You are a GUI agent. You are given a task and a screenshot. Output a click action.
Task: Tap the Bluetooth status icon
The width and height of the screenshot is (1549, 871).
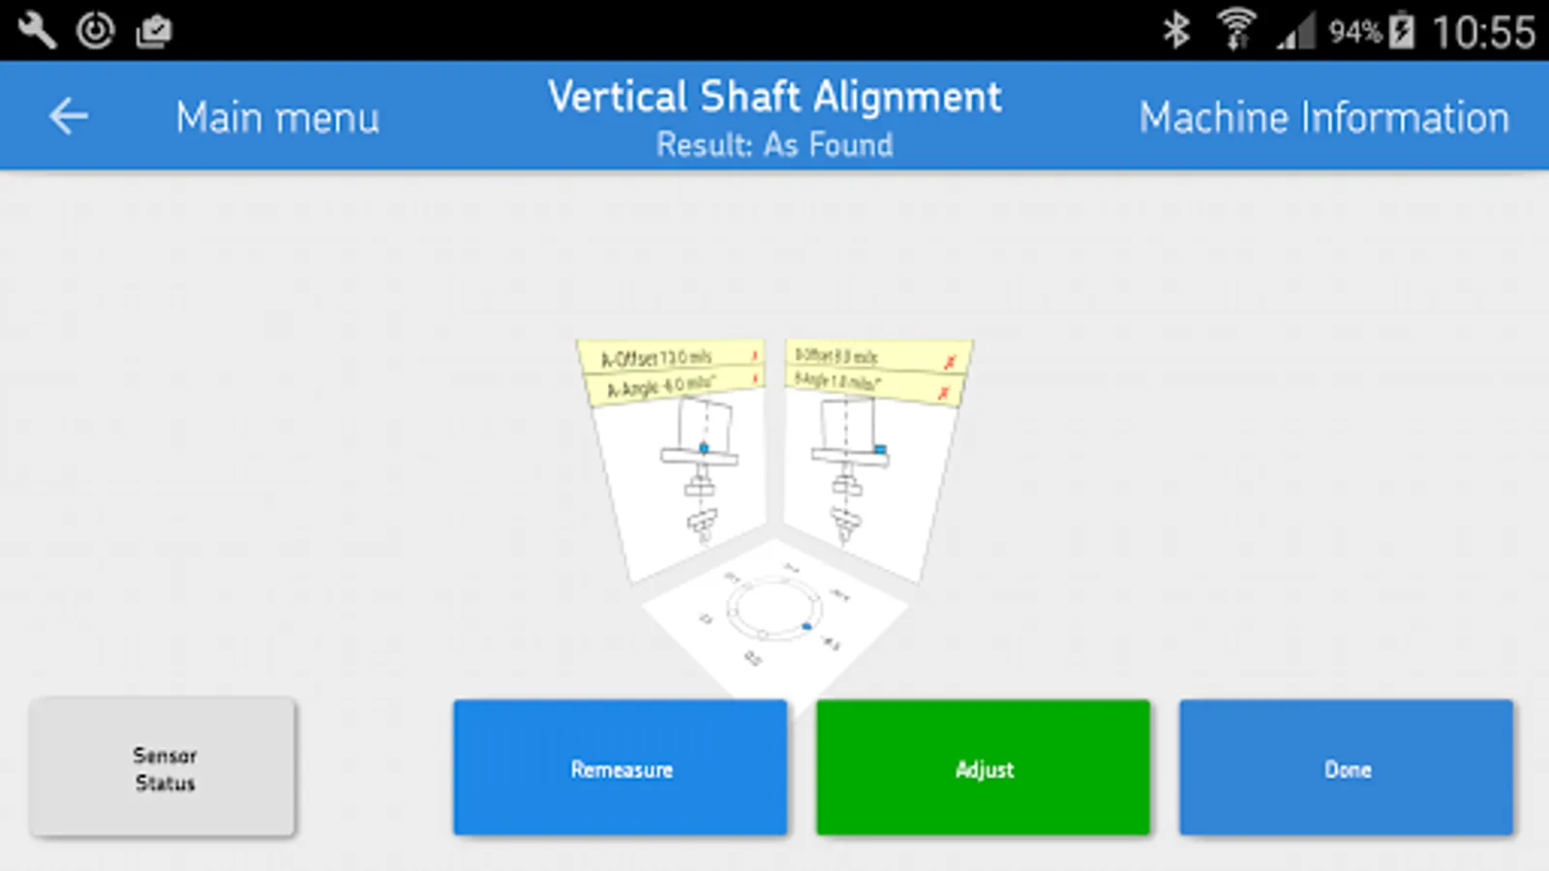[x=1176, y=31]
